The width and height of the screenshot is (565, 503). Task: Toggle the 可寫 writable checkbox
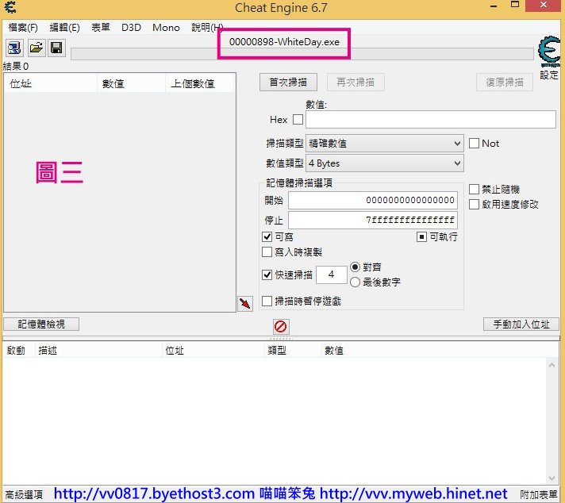pyautogui.click(x=267, y=236)
